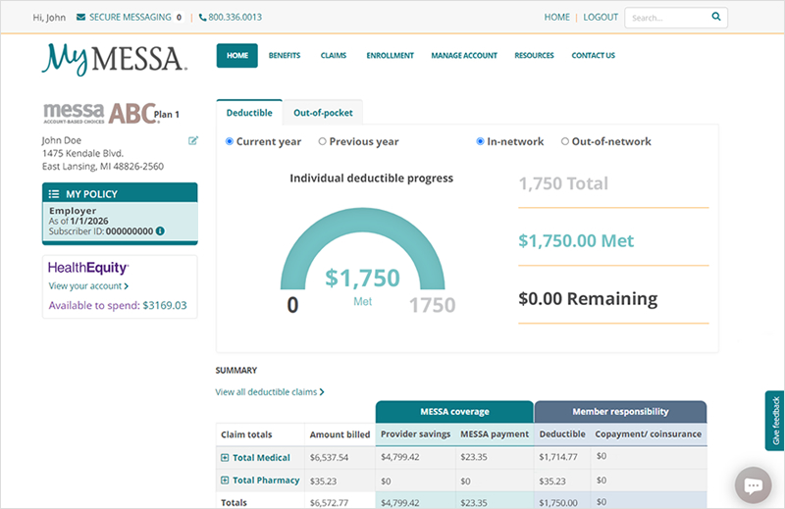Click View your account link
This screenshot has width=785, height=509.
[x=88, y=286]
